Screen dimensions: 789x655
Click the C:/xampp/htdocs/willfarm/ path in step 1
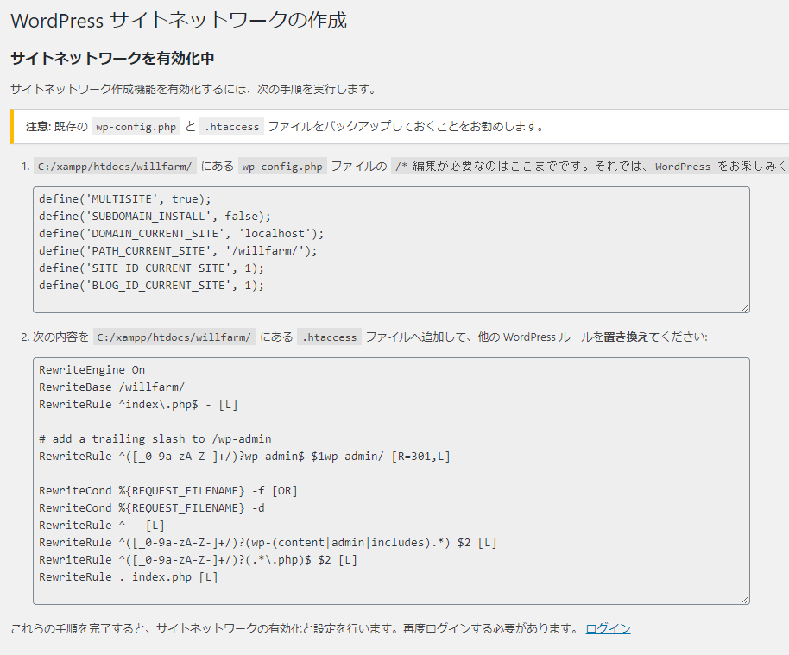115,167
